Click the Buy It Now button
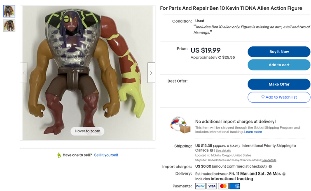The width and height of the screenshot is (311, 191). tap(278, 52)
